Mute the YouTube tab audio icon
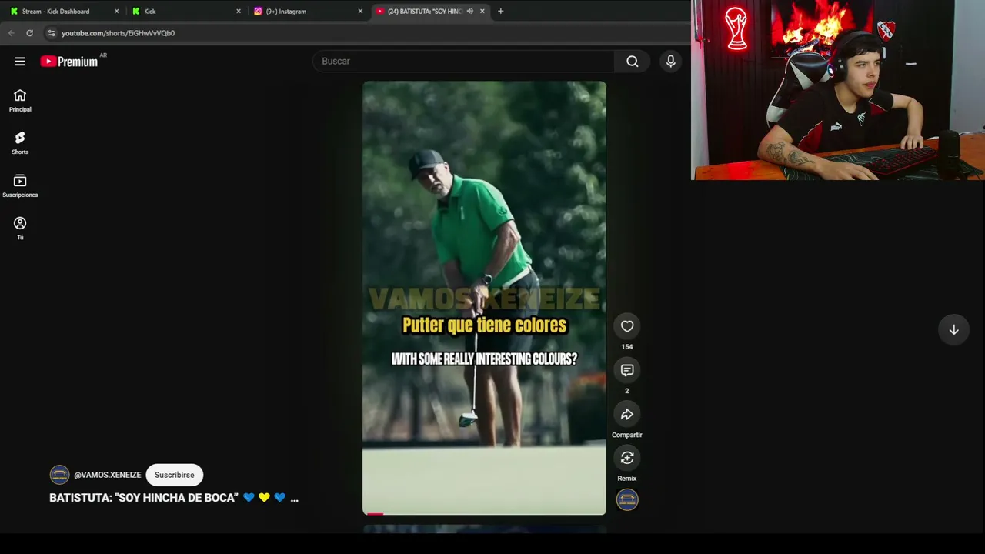The height and width of the screenshot is (554, 985). (469, 11)
